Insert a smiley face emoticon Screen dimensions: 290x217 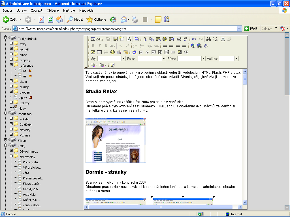click(112, 52)
